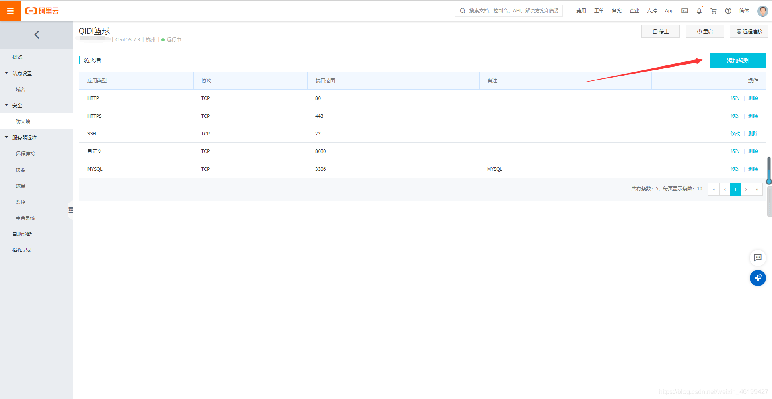Click the 3306 port cell

point(321,169)
